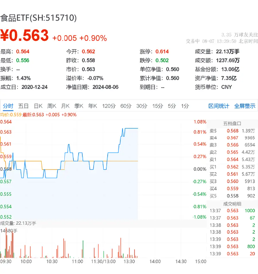Select the 买1 row at 0.562
This screenshot has height=274, width=258.
(232, 167)
